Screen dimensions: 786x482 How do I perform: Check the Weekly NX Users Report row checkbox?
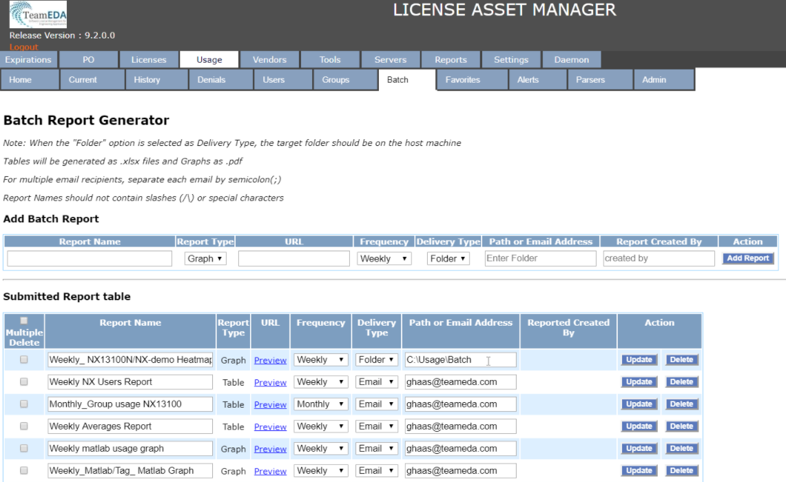(24, 381)
